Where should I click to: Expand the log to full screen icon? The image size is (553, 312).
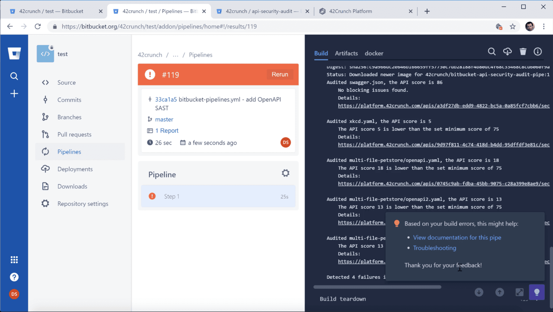click(x=520, y=292)
